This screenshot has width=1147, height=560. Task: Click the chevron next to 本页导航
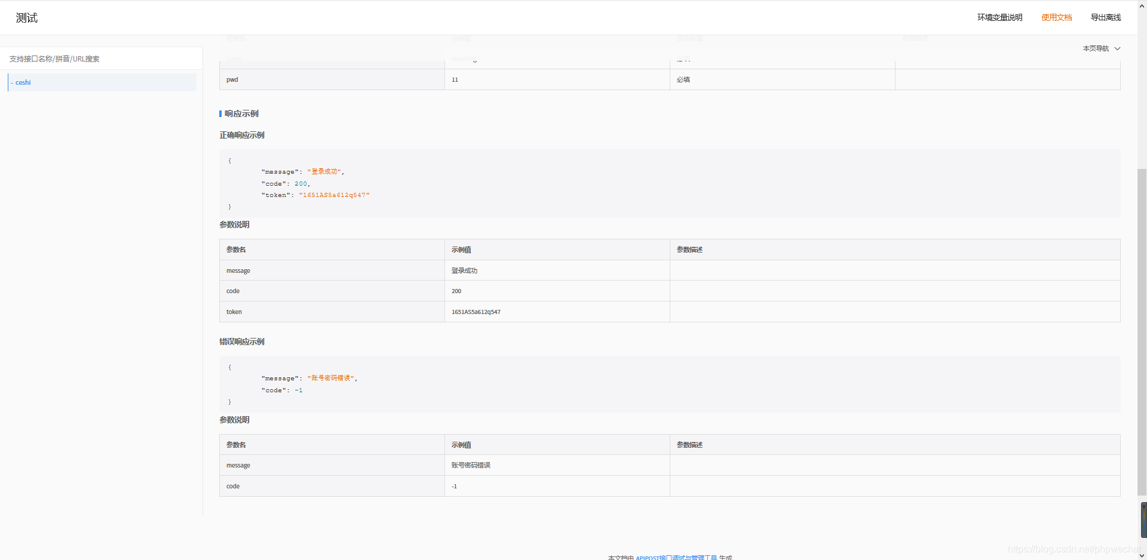pyautogui.click(x=1117, y=48)
